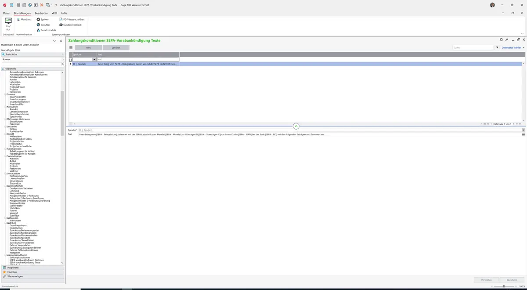
Task: Click the filter funnel icon next to Suche
Action: (497, 47)
